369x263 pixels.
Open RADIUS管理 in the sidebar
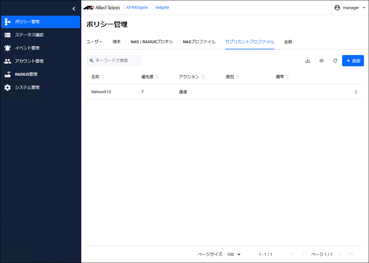point(41,74)
